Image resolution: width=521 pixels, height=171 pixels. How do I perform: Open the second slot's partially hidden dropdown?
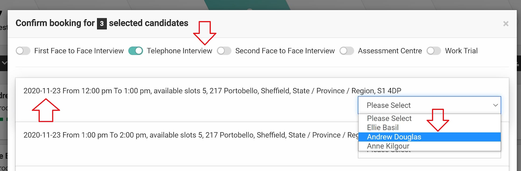429,154
